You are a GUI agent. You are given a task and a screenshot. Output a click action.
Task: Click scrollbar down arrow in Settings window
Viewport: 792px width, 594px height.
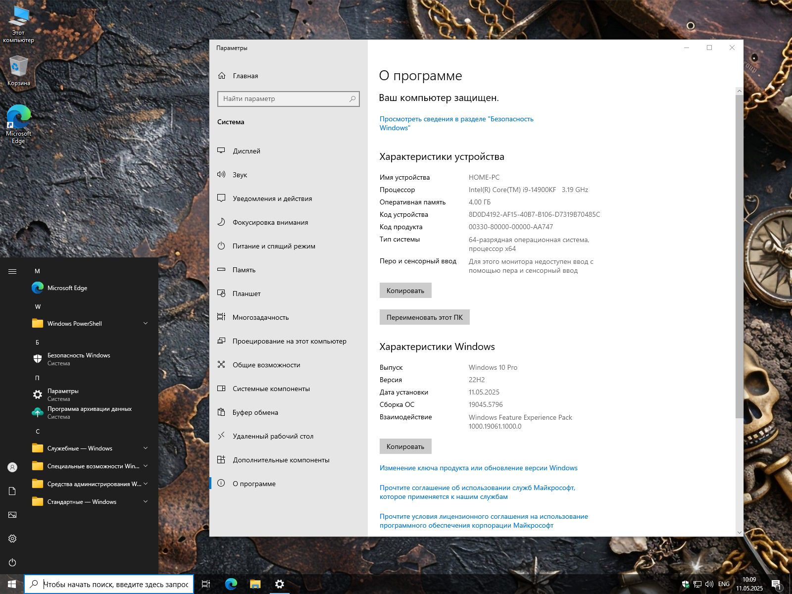[739, 532]
